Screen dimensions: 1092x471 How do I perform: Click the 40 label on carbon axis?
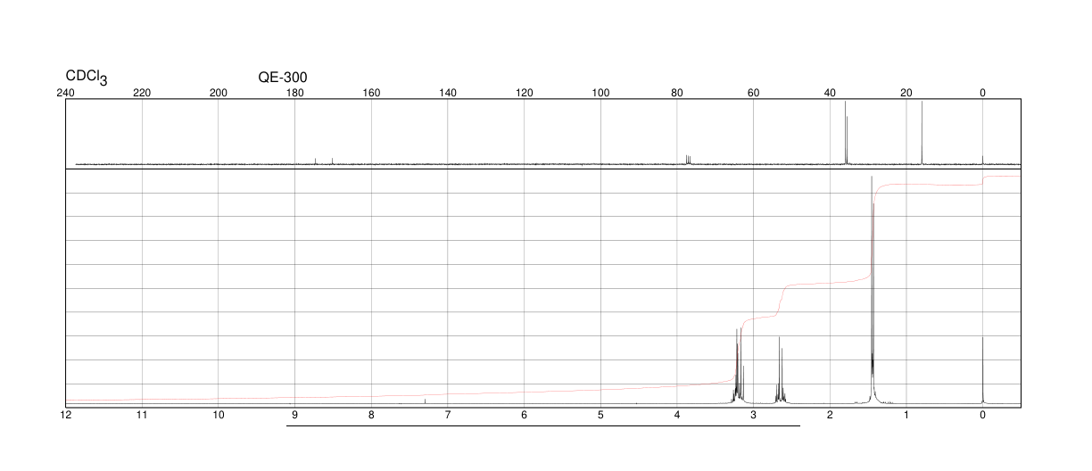(x=830, y=93)
